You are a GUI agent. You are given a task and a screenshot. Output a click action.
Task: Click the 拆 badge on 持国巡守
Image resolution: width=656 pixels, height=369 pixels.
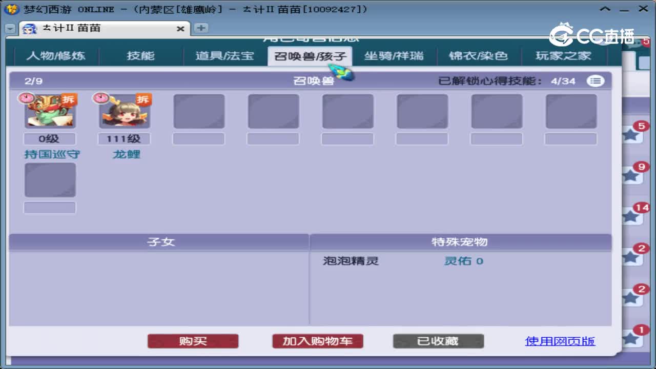pyautogui.click(x=68, y=100)
